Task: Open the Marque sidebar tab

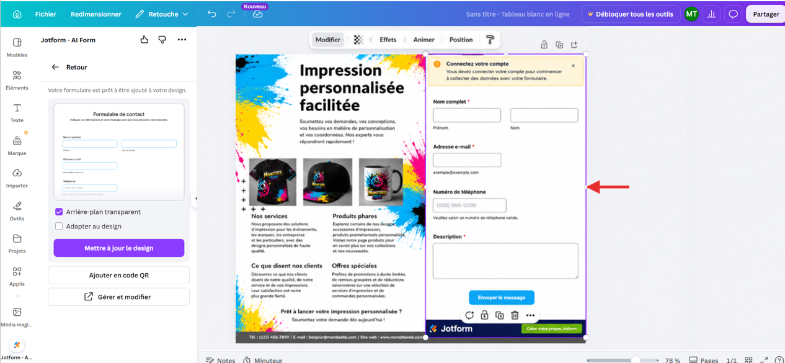Action: 17,145
